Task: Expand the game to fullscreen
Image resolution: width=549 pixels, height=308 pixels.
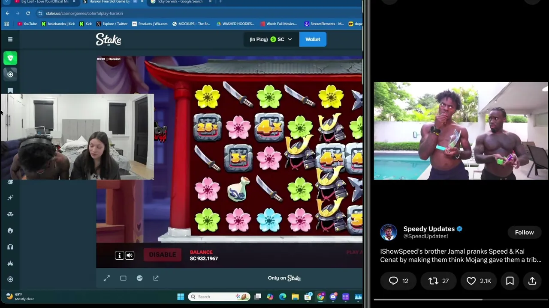Action: pyautogui.click(x=107, y=278)
